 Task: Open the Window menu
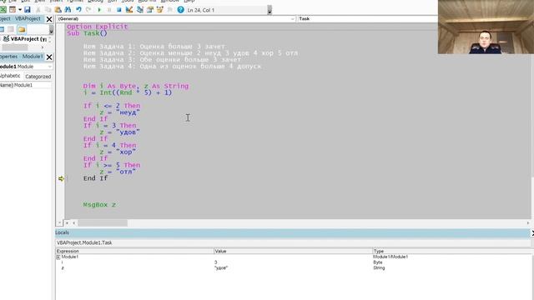coord(169,2)
